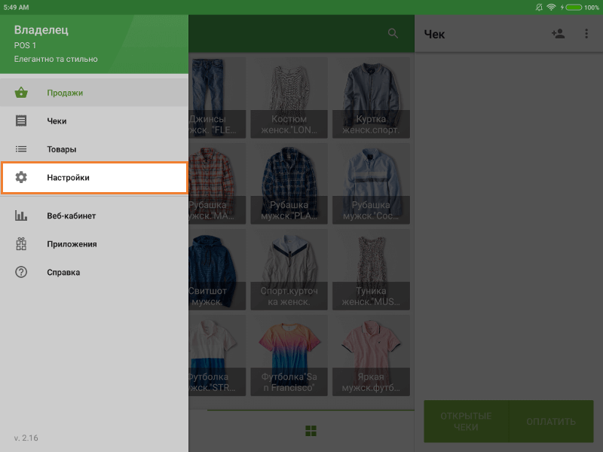Tap the battery indicator in status bar
This screenshot has width=603, height=452.
pos(573,7)
